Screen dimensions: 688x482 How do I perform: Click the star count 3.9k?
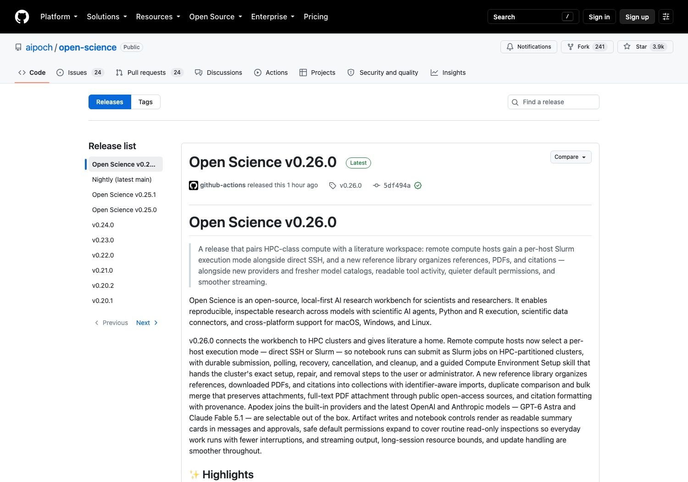tap(658, 47)
